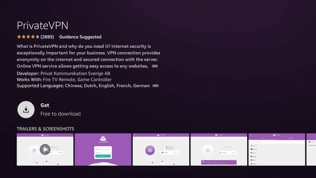The image size is (316, 178).
Task: Click the Get button label
Action: coord(45,106)
